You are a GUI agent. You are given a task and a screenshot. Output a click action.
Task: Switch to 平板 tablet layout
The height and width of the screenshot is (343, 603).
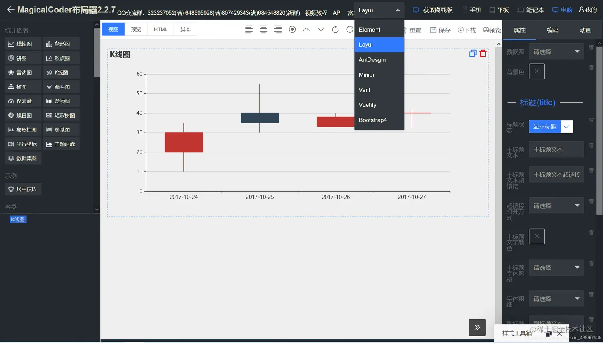coord(499,10)
